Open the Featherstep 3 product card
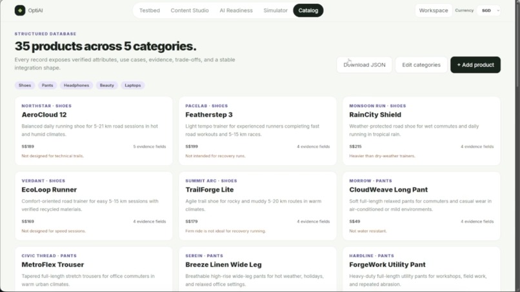This screenshot has height=292, width=520. (257, 131)
